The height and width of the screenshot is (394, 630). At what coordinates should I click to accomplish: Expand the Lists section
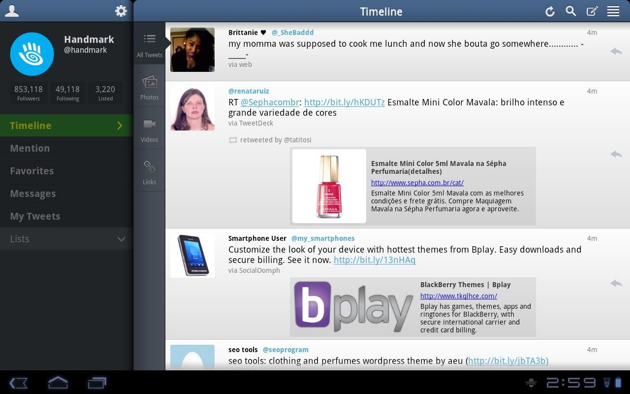pos(121,239)
